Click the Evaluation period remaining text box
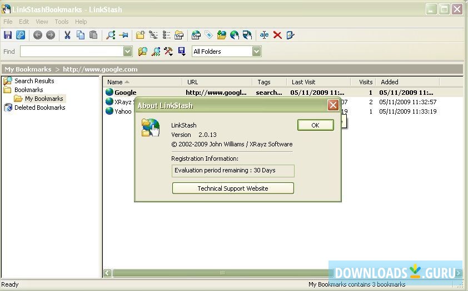 pyautogui.click(x=233, y=171)
